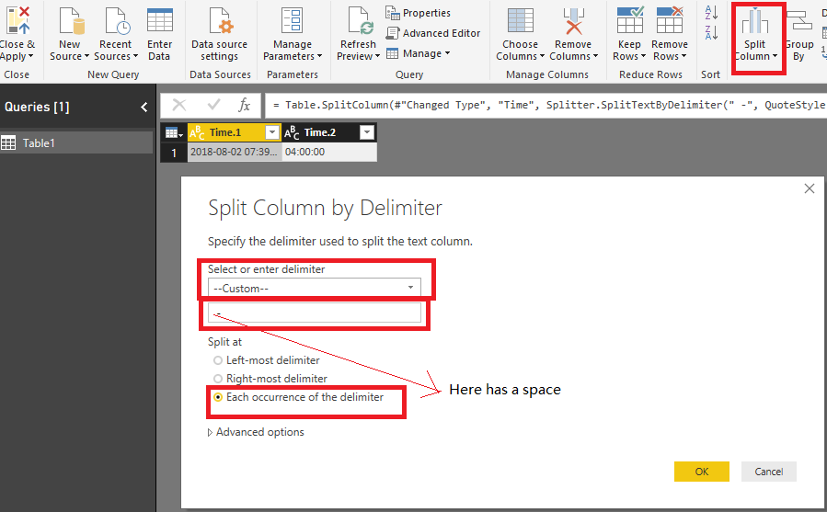827x512 pixels.
Task: Expand the Choose Columns dropdown arrow
Action: tap(542, 56)
